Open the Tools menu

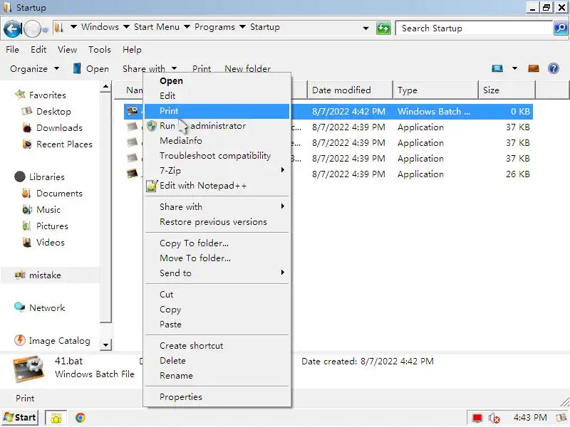click(99, 49)
